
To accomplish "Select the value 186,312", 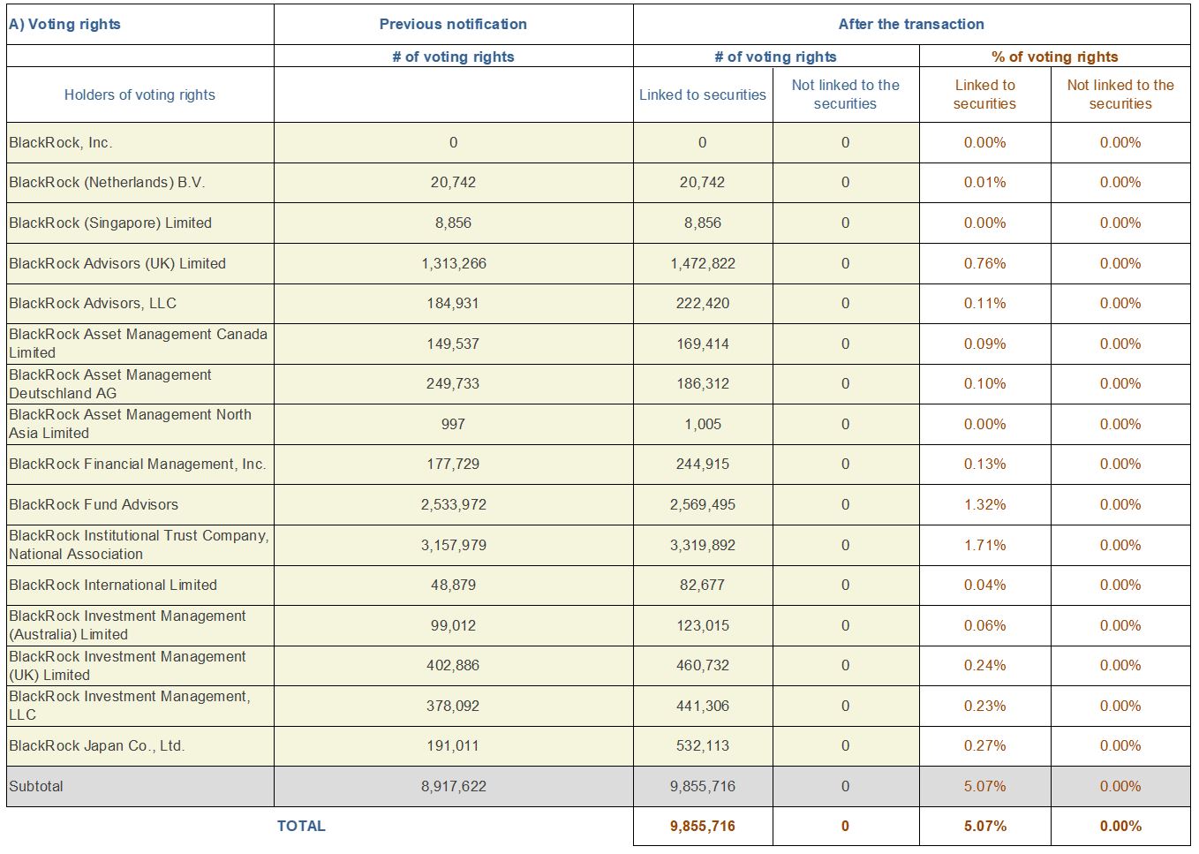I will pos(703,383).
